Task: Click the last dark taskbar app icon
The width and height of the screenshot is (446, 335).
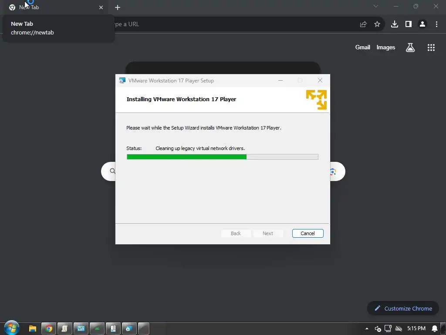Action: coord(144,329)
